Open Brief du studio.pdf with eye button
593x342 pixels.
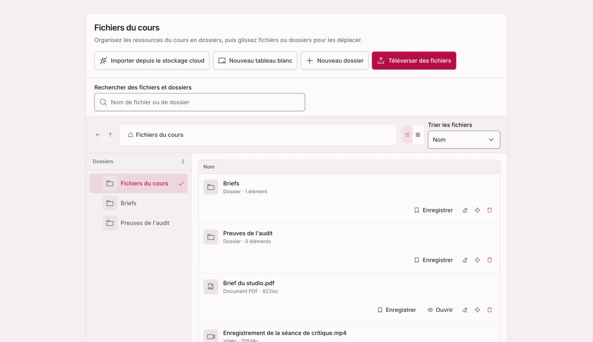[x=440, y=310]
